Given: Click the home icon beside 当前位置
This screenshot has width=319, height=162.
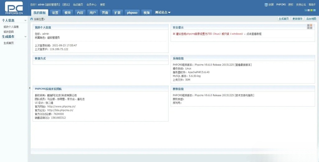Looking at the screenshot, I should click(31, 19).
